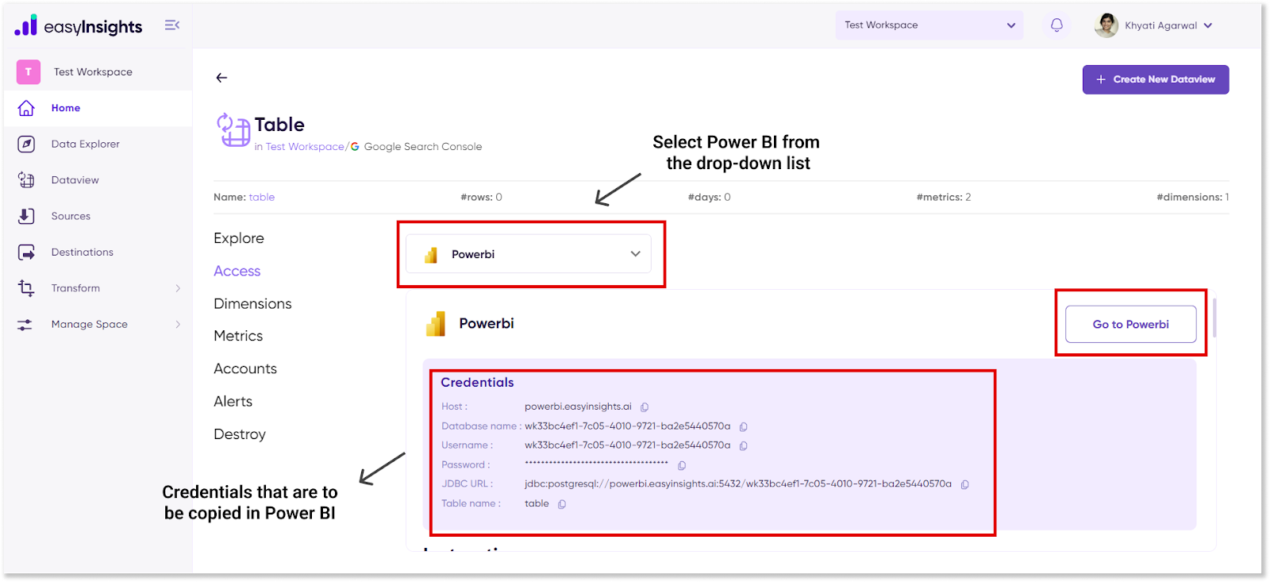1270x582 pixels.
Task: Copy the Username value
Action: [x=743, y=446]
